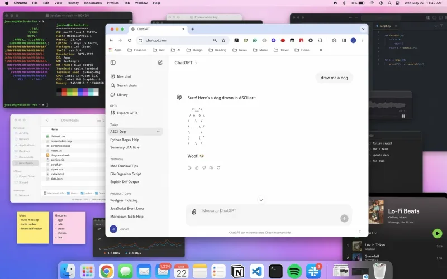Viewport: 447px width, 279px height.
Task: Open Visual Studio Code from the Dock
Action: tap(256, 271)
